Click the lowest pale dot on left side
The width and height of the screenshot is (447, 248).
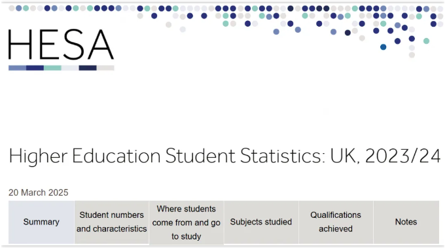[183, 29]
